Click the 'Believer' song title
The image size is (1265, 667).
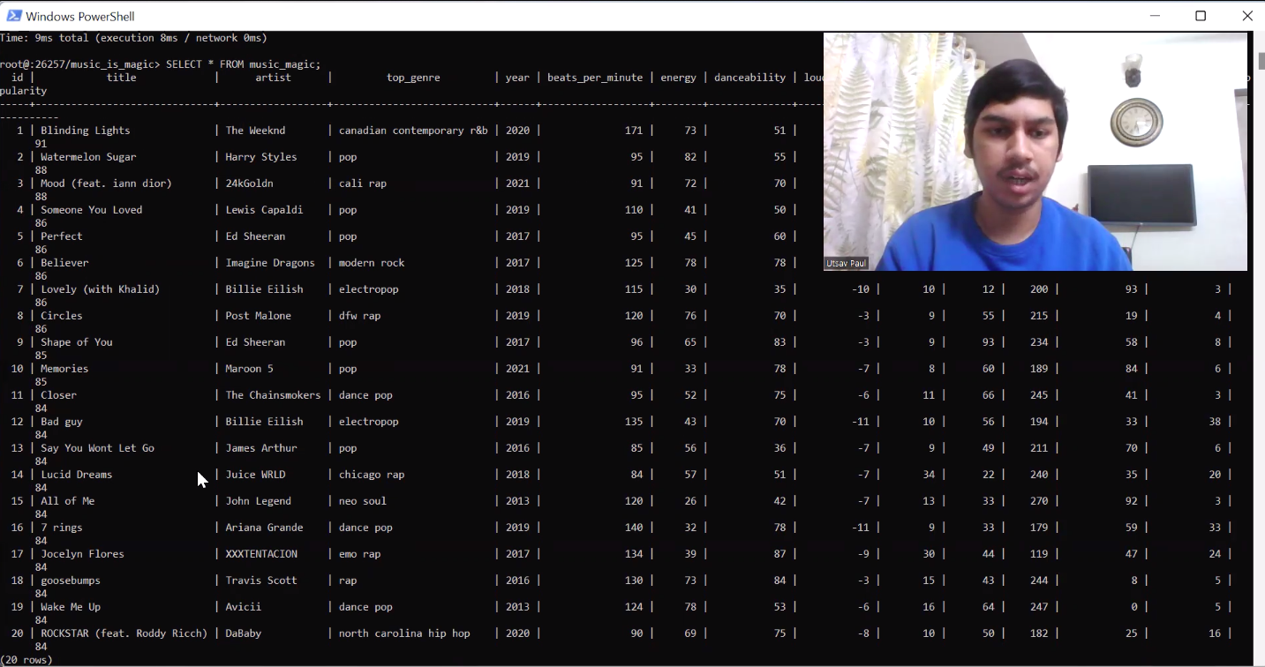tap(64, 263)
